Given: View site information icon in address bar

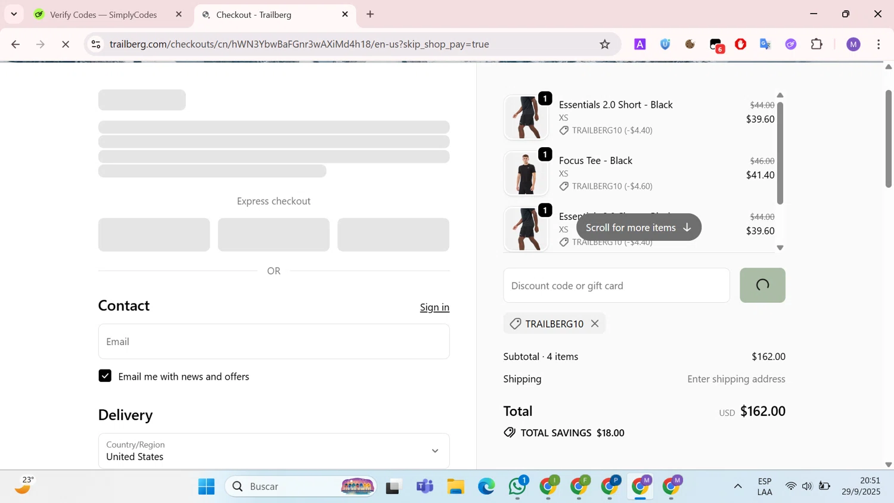Looking at the screenshot, I should [x=96, y=44].
